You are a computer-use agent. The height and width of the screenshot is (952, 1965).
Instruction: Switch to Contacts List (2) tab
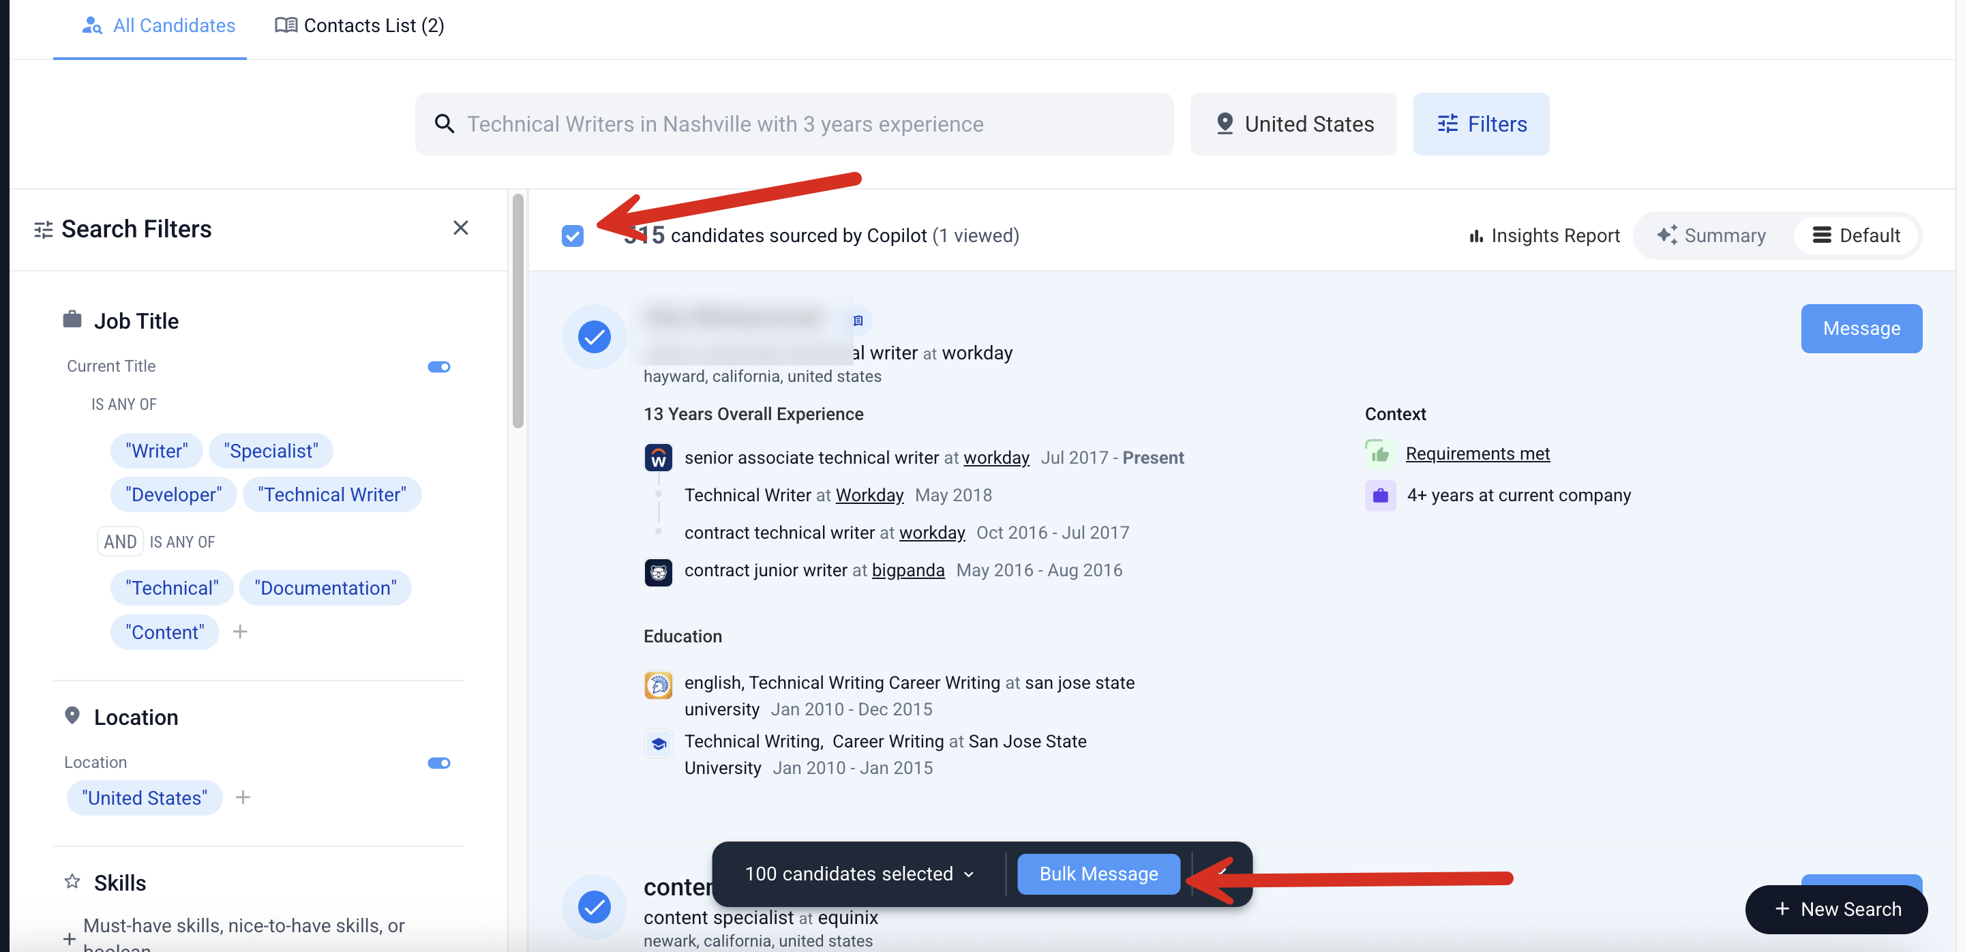pyautogui.click(x=359, y=25)
